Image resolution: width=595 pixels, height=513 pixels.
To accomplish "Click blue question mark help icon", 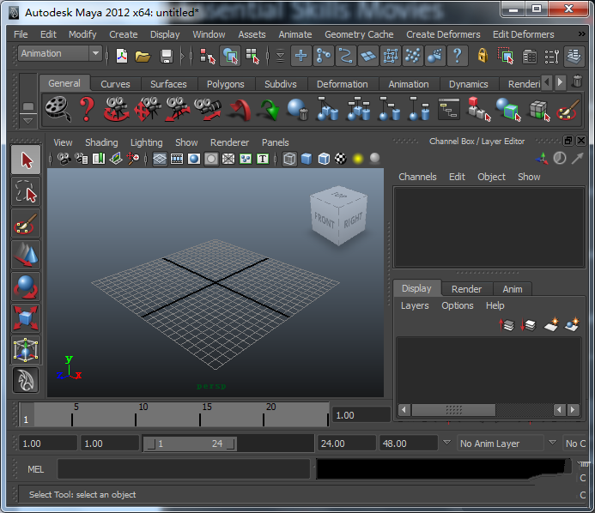I will pos(458,56).
